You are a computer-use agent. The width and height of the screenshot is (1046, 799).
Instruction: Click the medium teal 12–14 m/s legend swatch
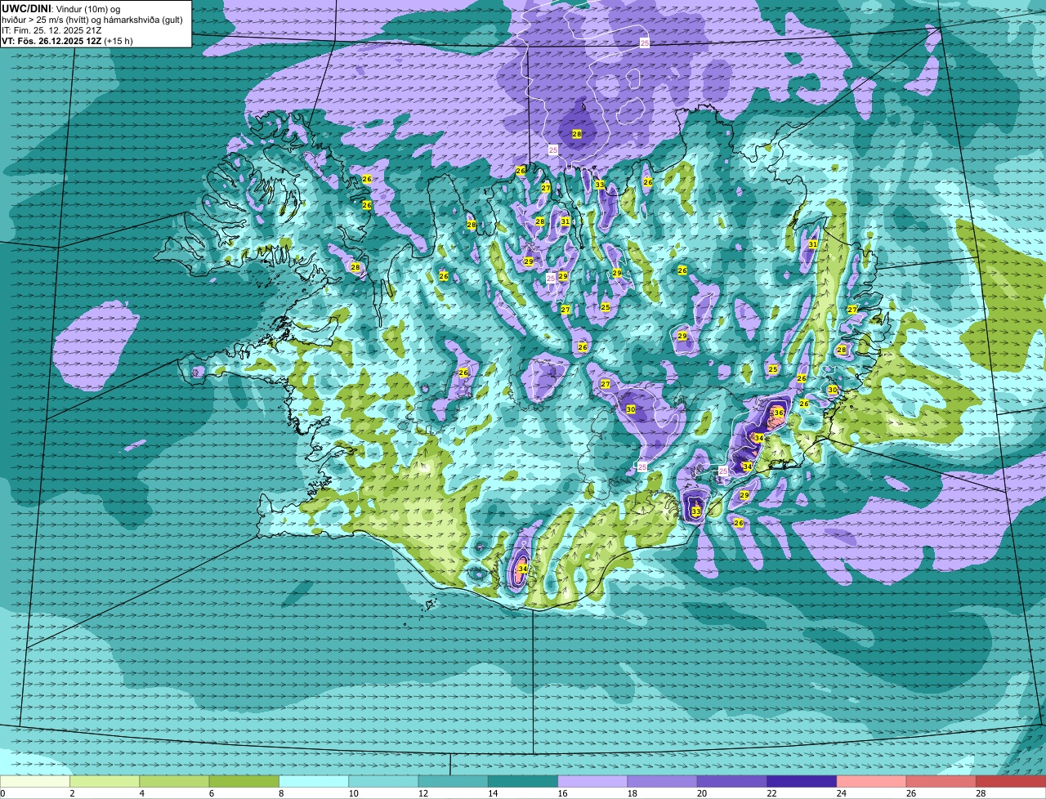[x=454, y=781]
